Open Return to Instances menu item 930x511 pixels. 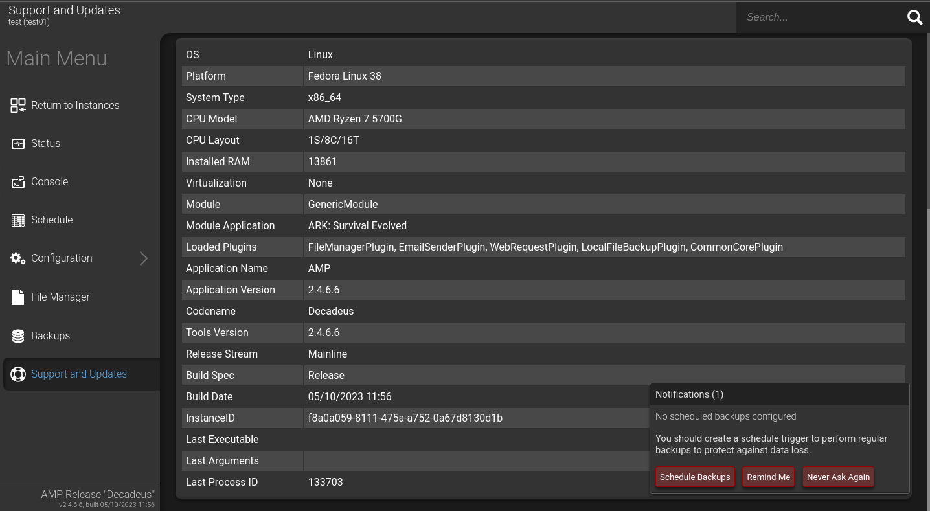click(75, 106)
